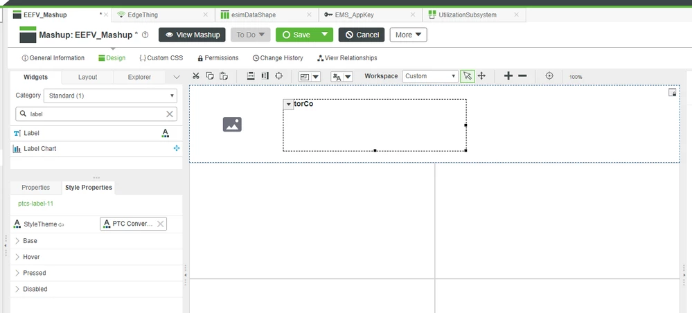Viewport: 692px width, 313px height.
Task: Click the widget search field containing label
Action: [x=96, y=114]
